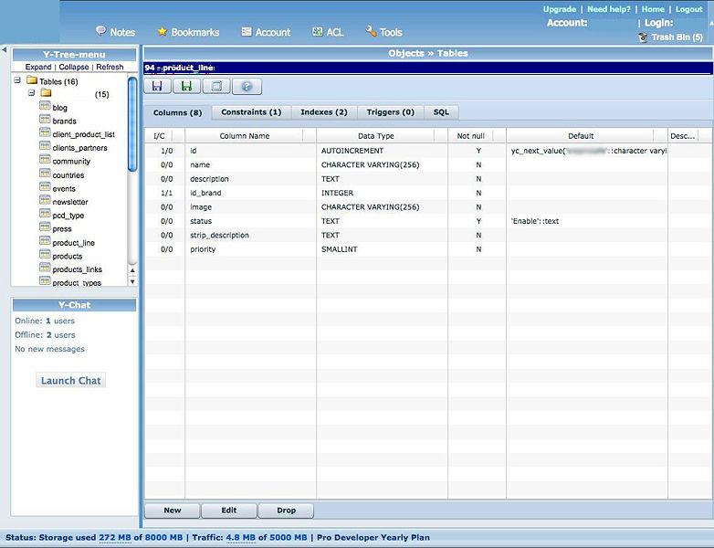
Task: Open Notes from the top navigation
Action: (115, 32)
